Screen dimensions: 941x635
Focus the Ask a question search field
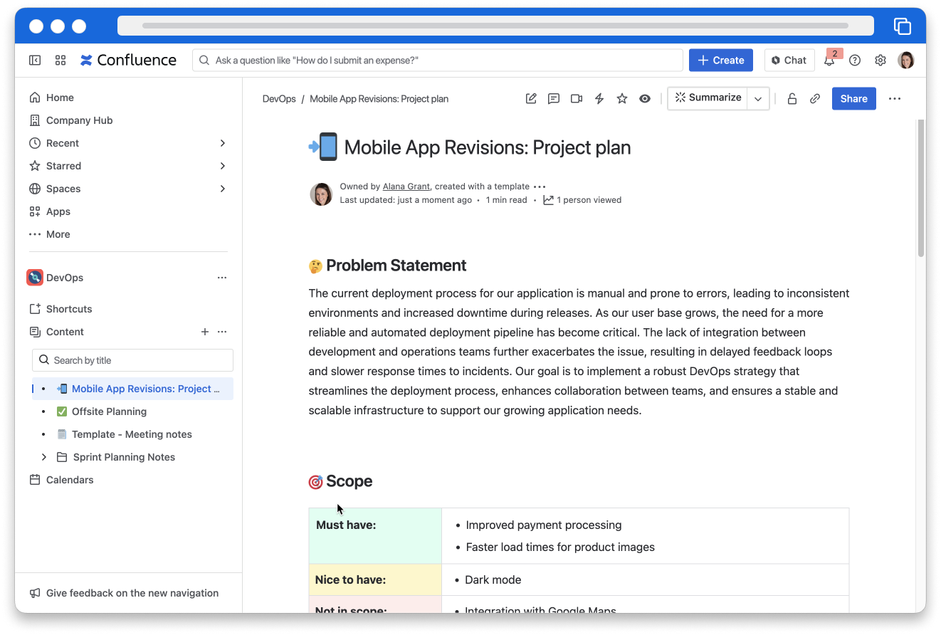point(437,61)
